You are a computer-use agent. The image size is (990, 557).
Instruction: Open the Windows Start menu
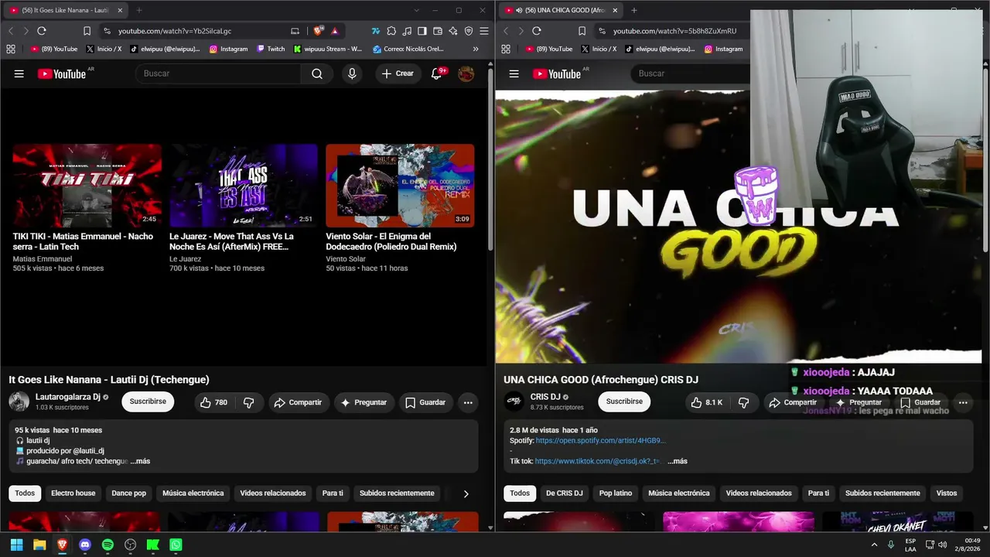17,545
